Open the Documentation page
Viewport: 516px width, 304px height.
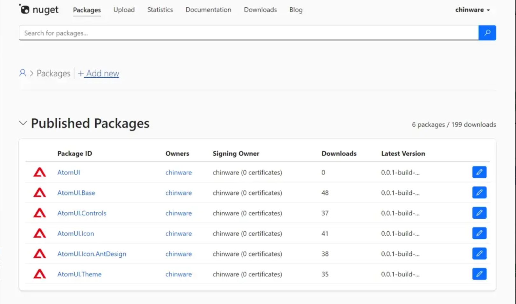click(x=208, y=10)
